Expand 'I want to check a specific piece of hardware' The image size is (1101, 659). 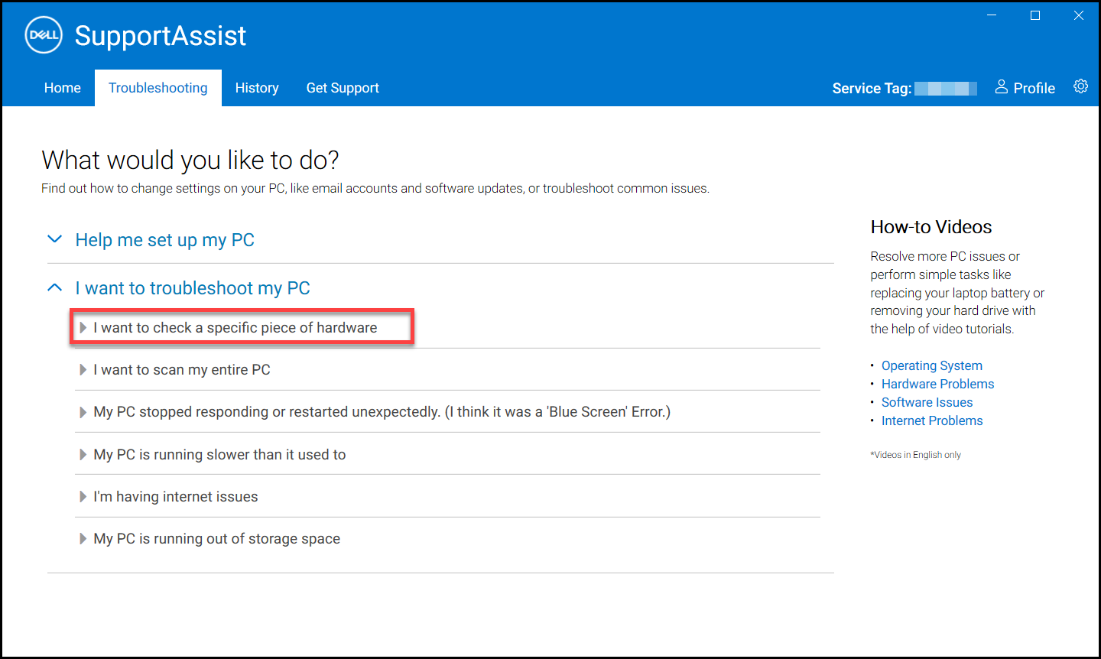235,326
